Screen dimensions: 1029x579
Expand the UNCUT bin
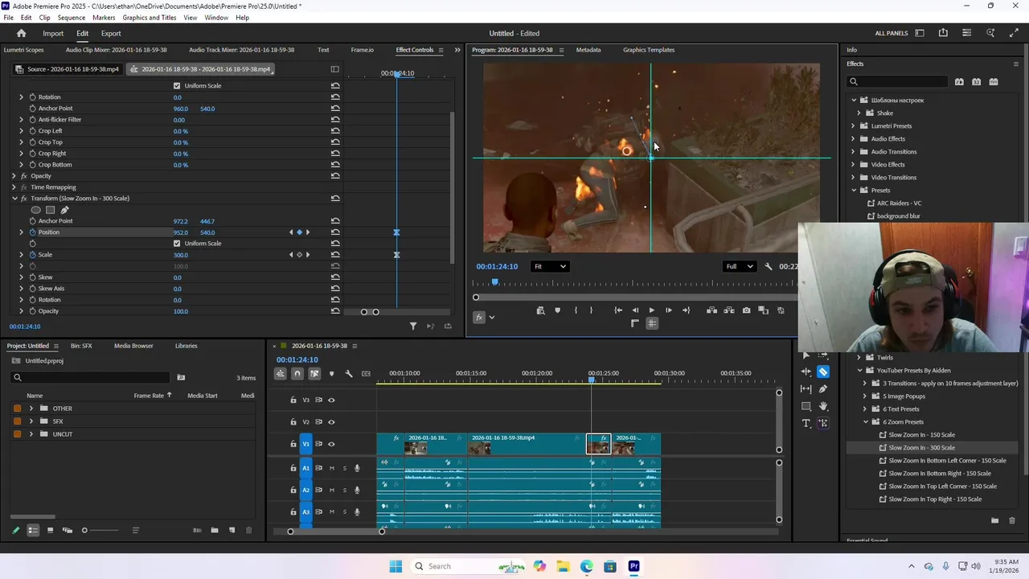coord(31,434)
